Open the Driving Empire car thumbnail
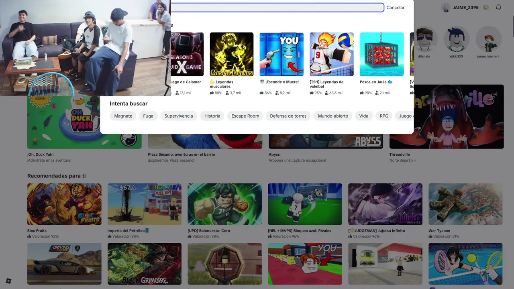 pyautogui.click(x=64, y=264)
